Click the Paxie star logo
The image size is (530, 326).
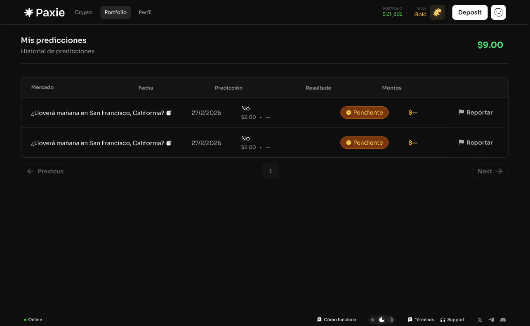28,12
